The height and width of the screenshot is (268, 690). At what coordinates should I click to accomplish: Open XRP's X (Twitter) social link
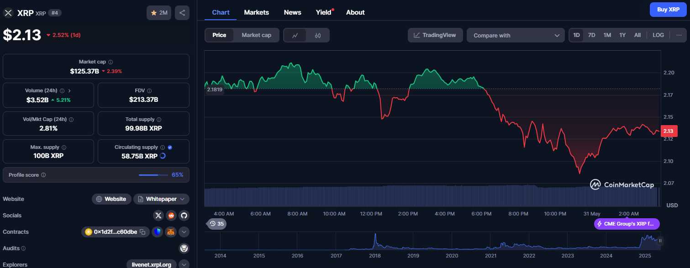coord(158,215)
